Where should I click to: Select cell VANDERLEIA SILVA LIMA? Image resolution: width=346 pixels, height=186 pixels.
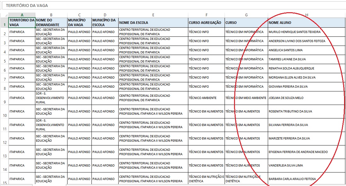[x=306, y=166]
